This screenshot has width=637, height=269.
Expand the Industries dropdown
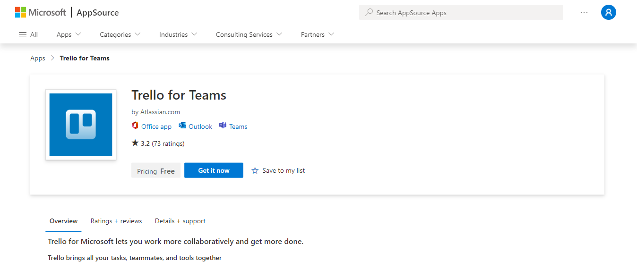[x=178, y=34]
